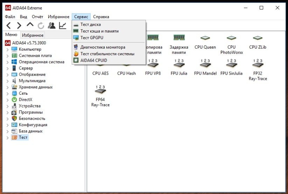
Task: Select Программы in the tree
Action: (27, 112)
